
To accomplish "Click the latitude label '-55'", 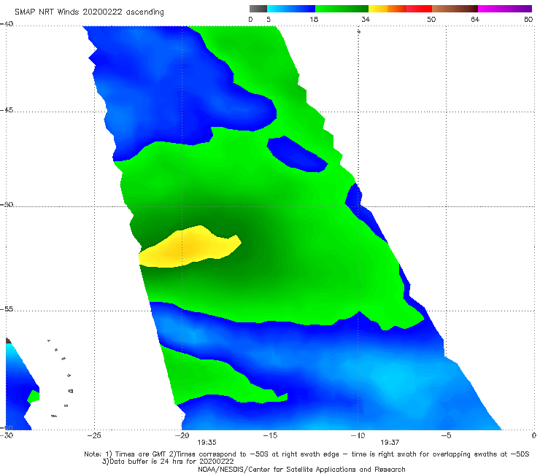I will pos(7,308).
